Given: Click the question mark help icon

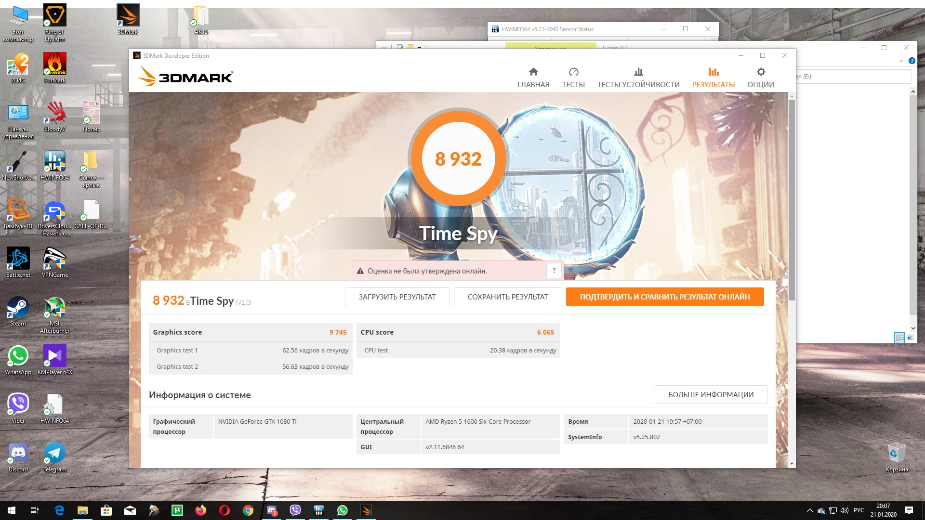Looking at the screenshot, I should pyautogui.click(x=554, y=271).
